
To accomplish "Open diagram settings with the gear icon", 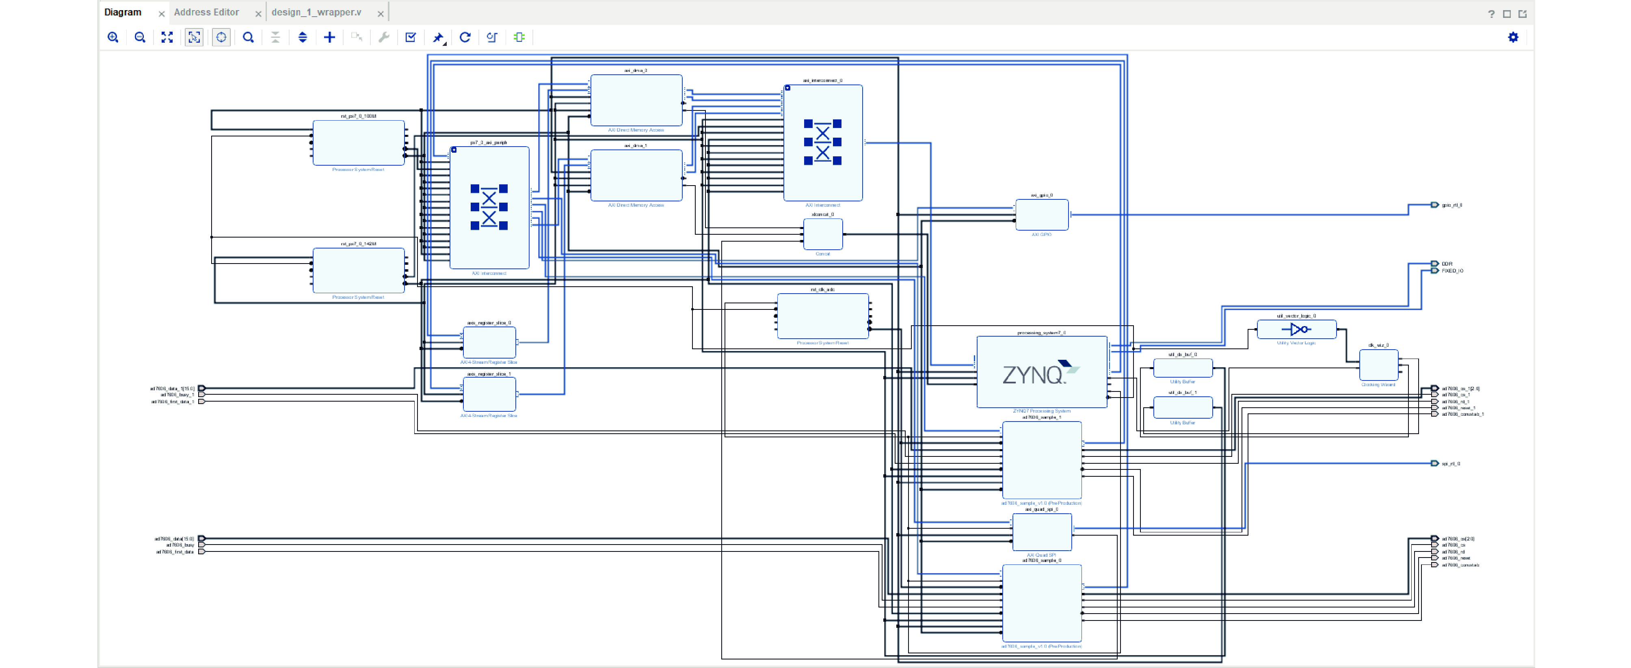I will pyautogui.click(x=1512, y=37).
